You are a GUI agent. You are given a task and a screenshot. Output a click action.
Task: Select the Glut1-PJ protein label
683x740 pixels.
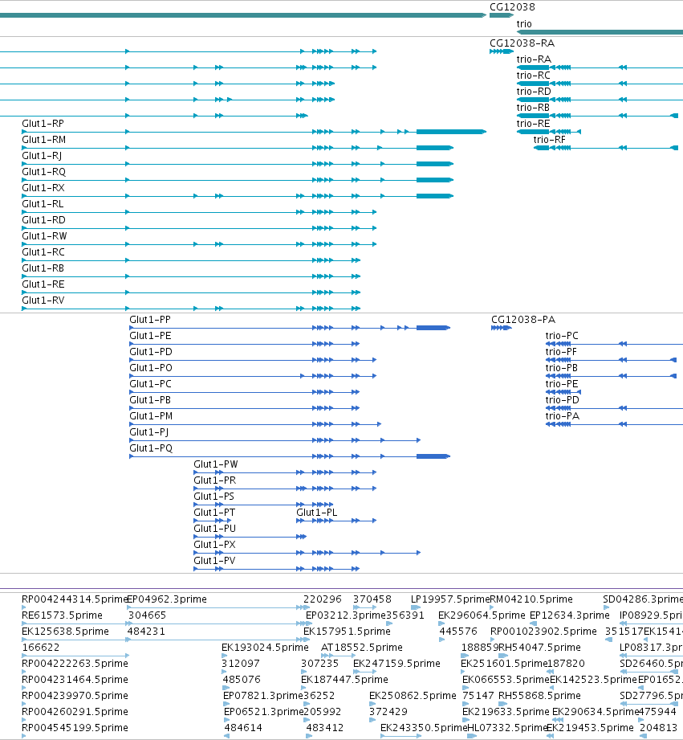149,431
